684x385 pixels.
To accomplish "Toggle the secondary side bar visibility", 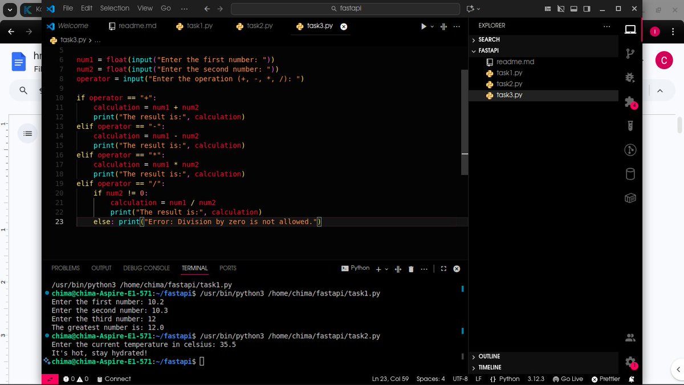I will [x=587, y=9].
